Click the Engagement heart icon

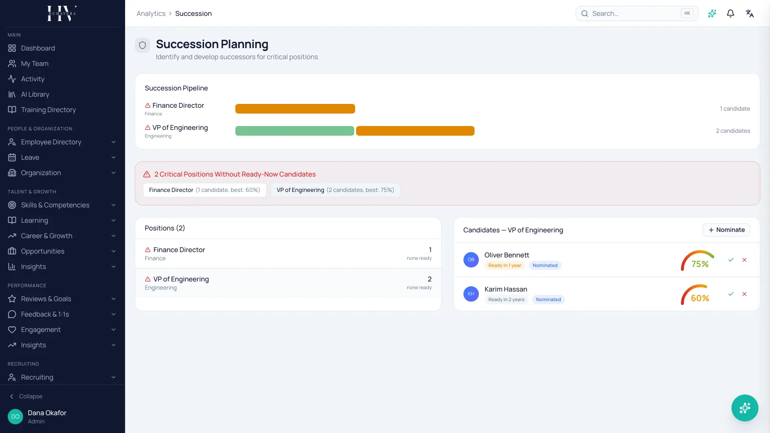12,330
